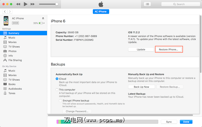Click the play button

(26, 4)
